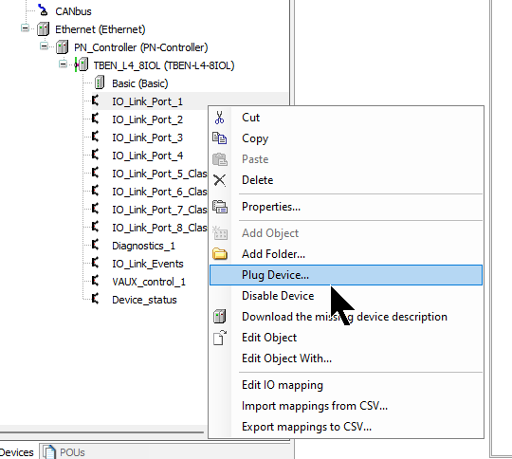Click the scissors Cut icon

click(219, 118)
